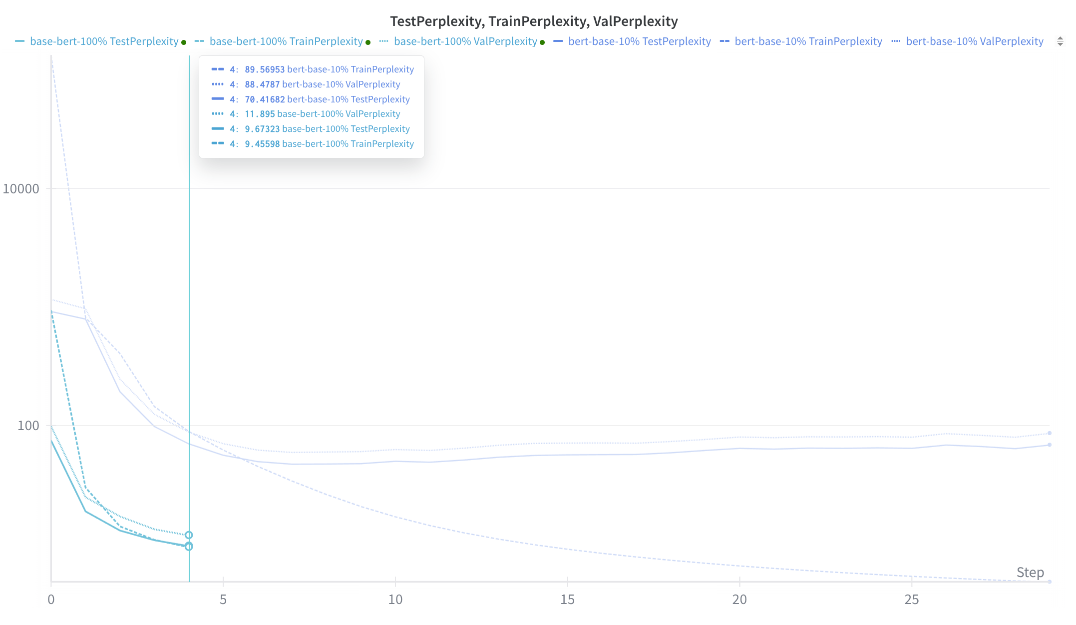Image resolution: width=1076 pixels, height=625 pixels.
Task: Toggle bert-base-10% TrainPerplexity legend label
Action: pos(808,41)
